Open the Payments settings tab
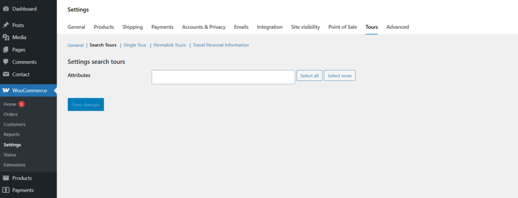The height and width of the screenshot is (198, 518). (162, 27)
